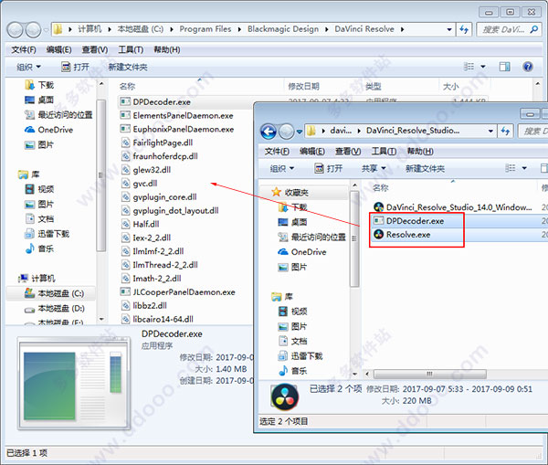
Task: Click the forward arrow in the front Explorer window
Action: point(286,132)
